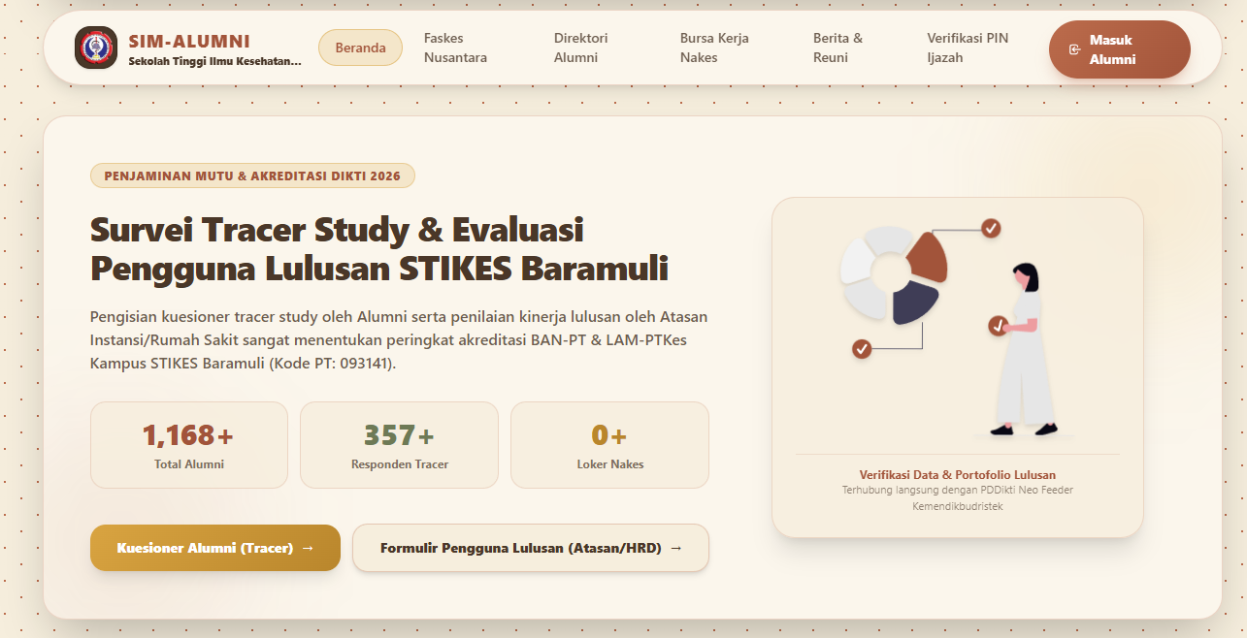Open Berita & Reuni menu item

coord(837,48)
